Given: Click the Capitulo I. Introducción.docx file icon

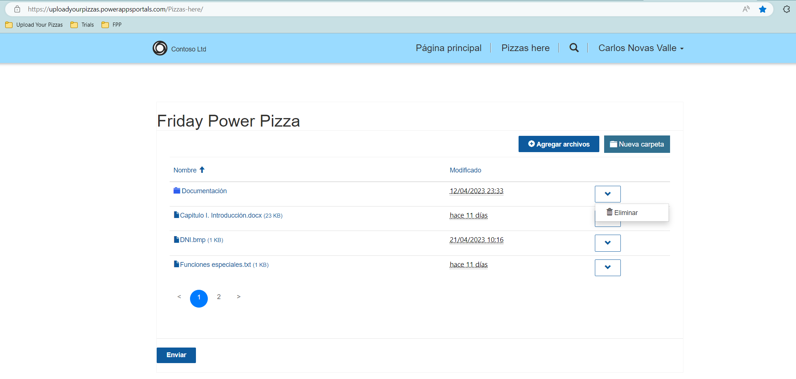Looking at the screenshot, I should 176,215.
